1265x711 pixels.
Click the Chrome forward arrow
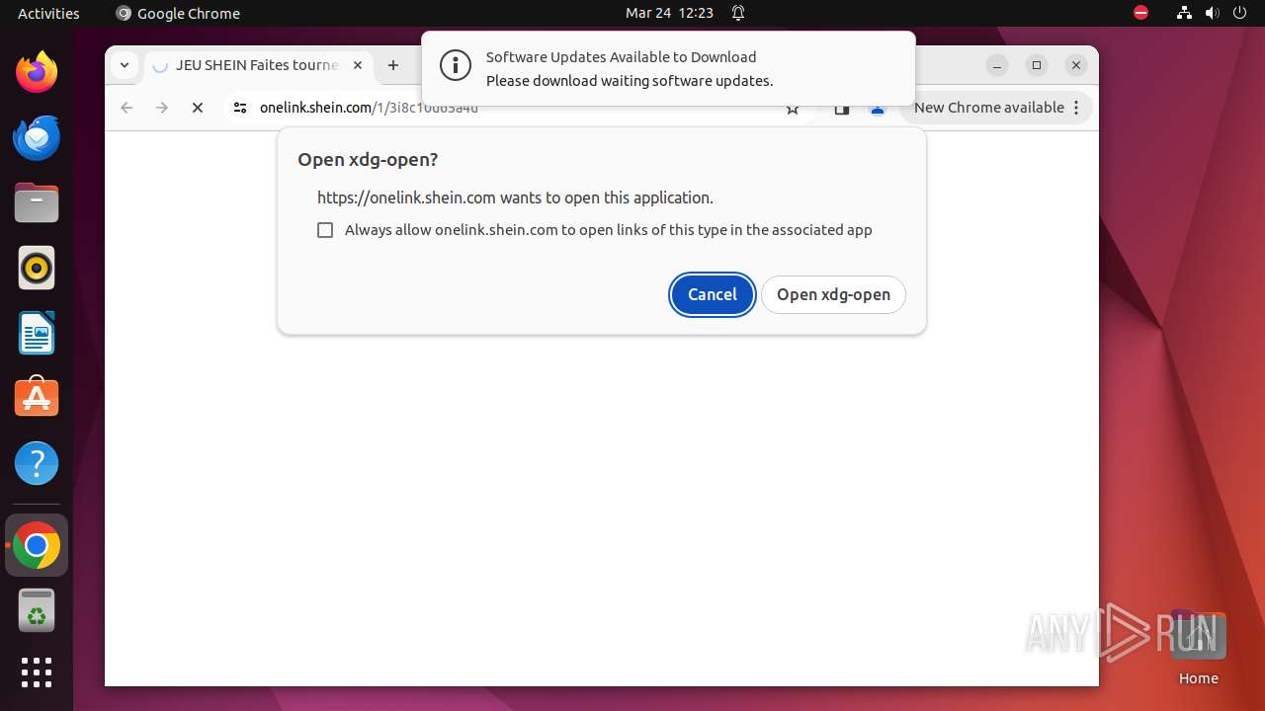click(x=162, y=108)
